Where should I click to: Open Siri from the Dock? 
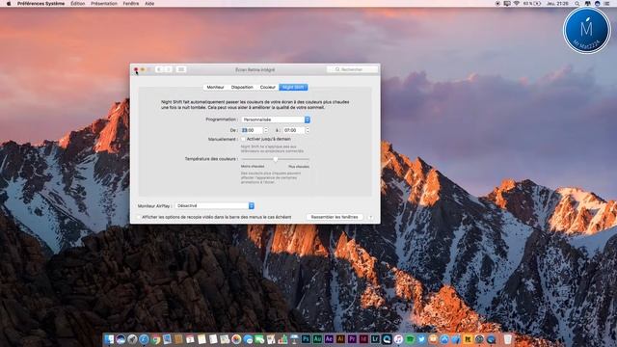[x=121, y=339]
